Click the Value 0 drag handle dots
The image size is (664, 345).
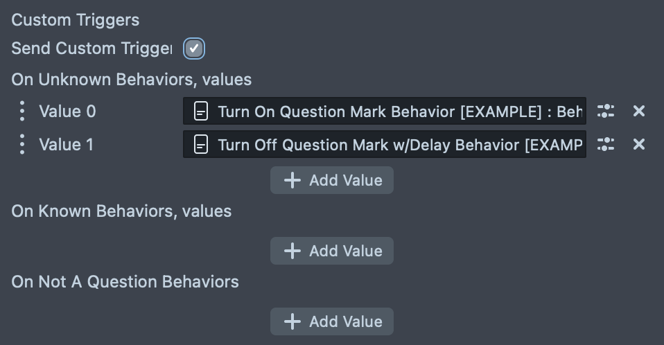pyautogui.click(x=22, y=111)
